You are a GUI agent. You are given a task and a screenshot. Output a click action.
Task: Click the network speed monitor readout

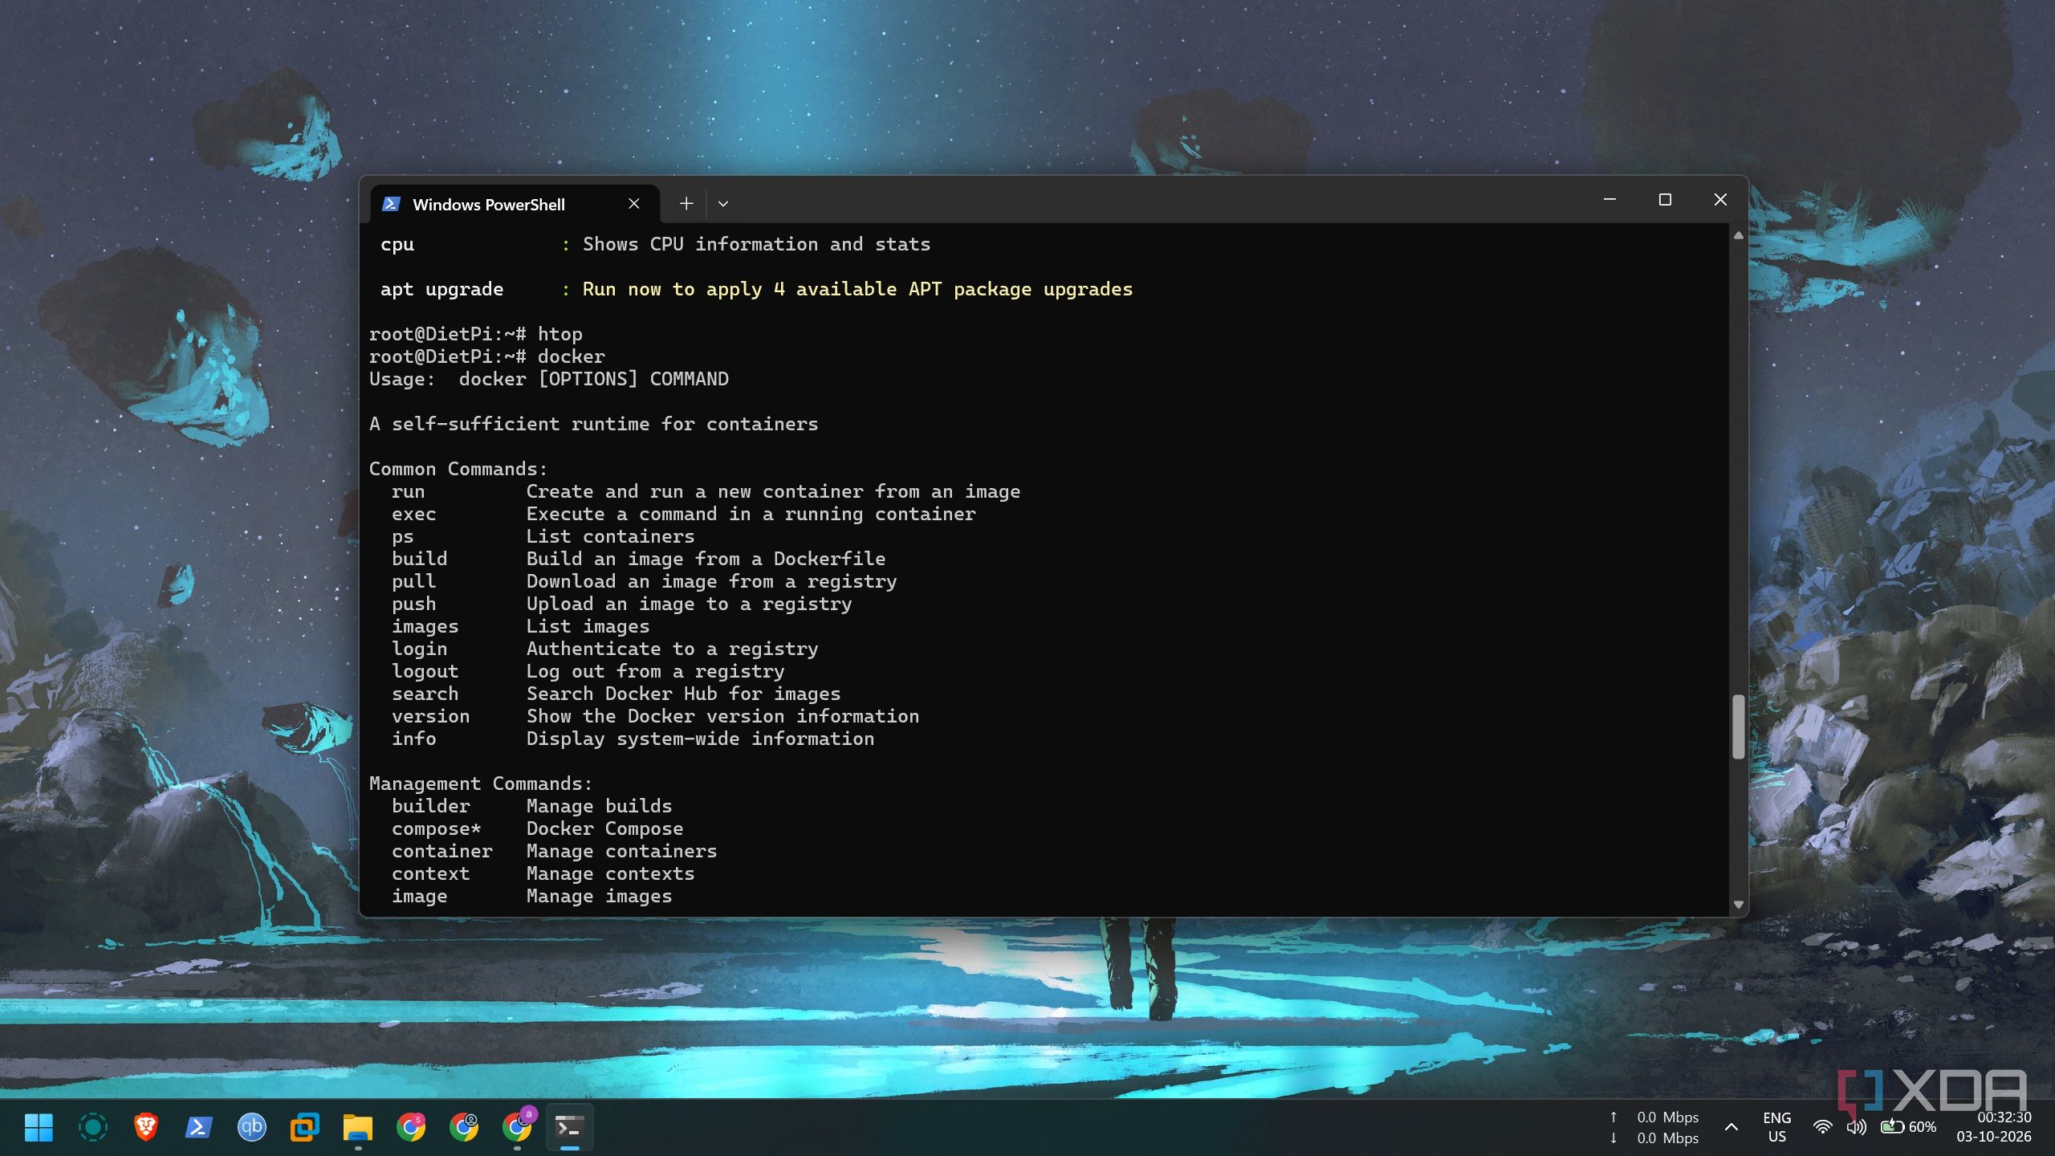click(1654, 1127)
